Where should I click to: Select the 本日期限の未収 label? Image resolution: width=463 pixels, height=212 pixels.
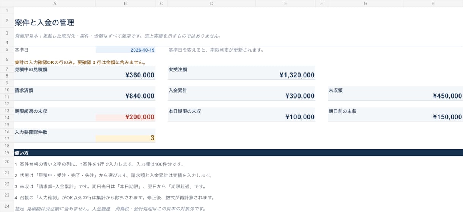pyautogui.click(x=185, y=111)
